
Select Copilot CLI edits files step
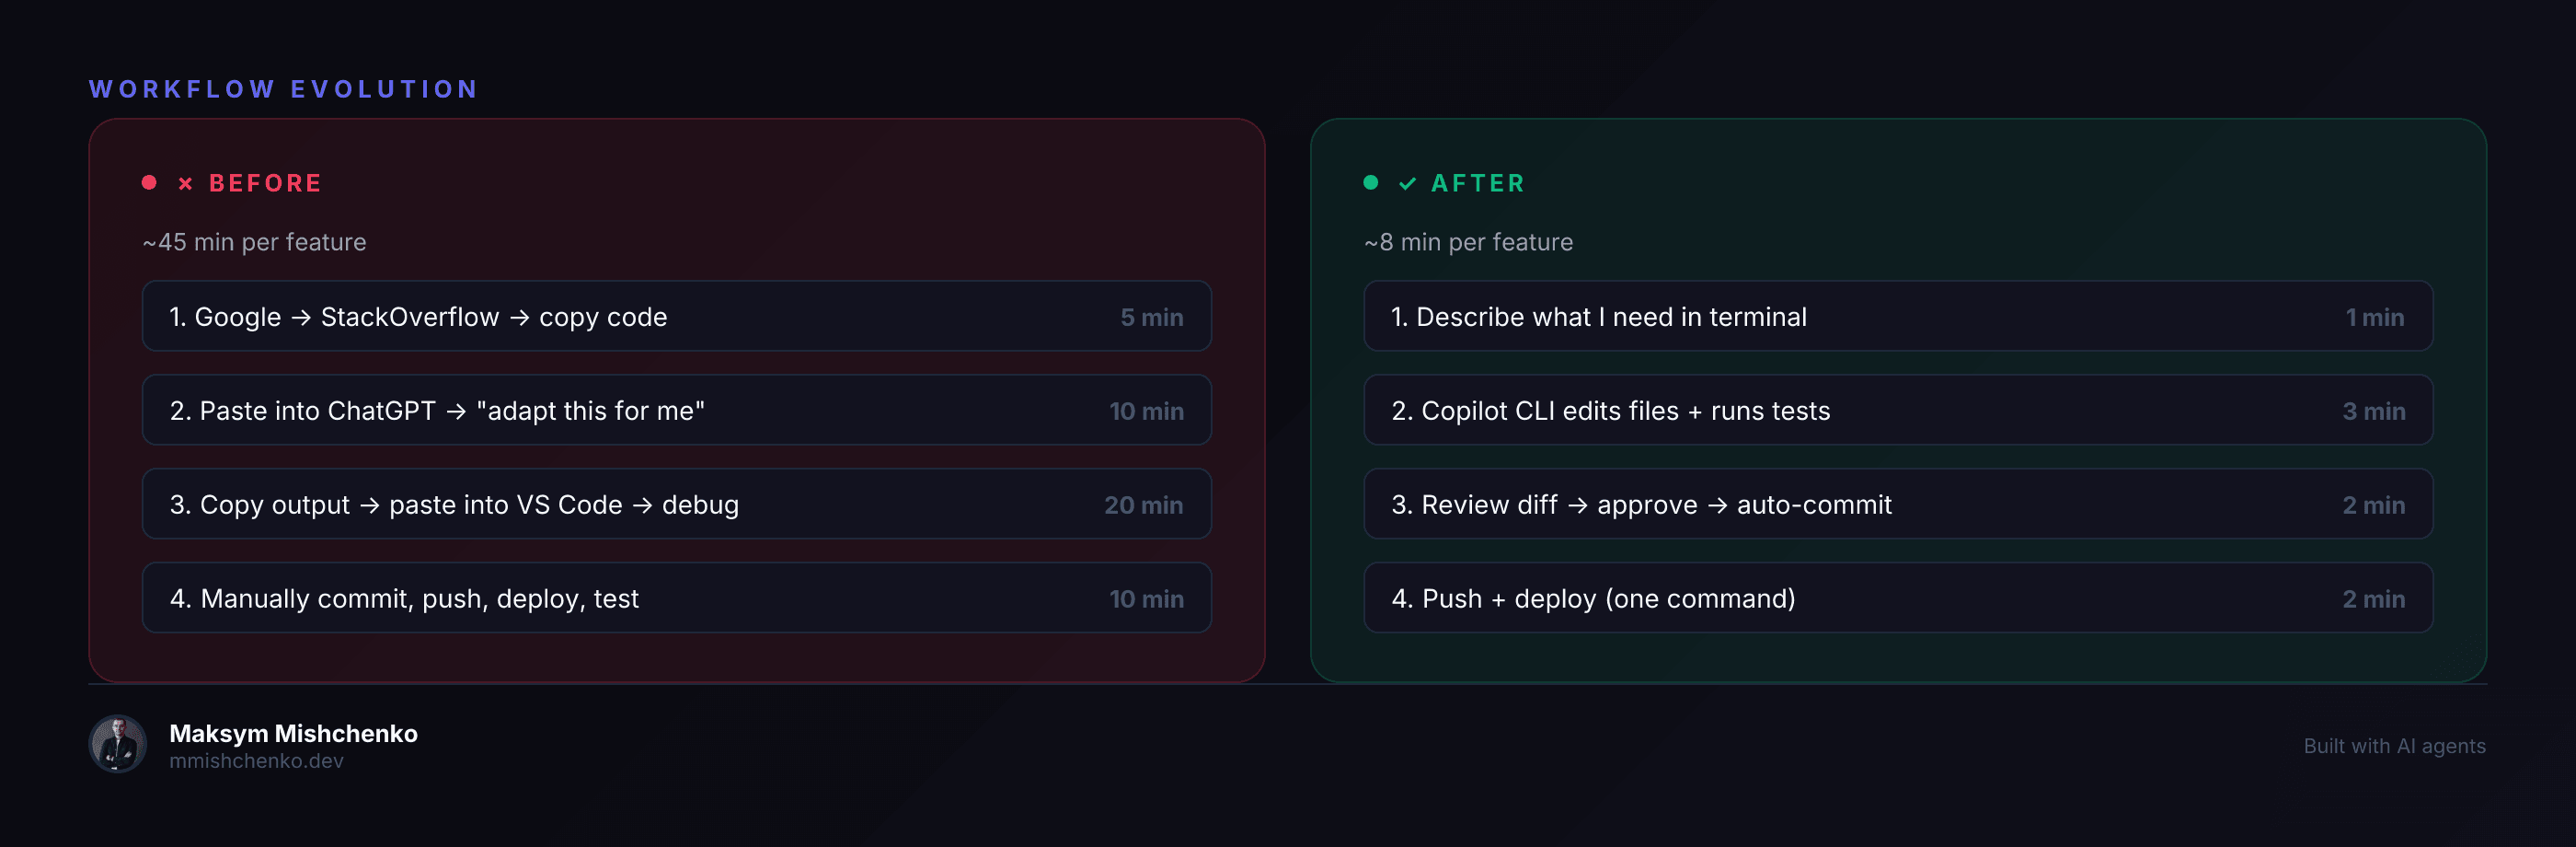1898,411
